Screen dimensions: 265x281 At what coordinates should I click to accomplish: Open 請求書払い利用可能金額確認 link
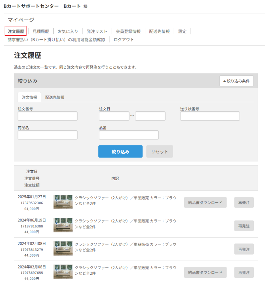click(x=56, y=40)
